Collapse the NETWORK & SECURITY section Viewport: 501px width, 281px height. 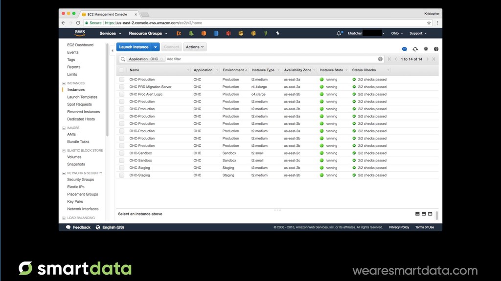point(64,173)
